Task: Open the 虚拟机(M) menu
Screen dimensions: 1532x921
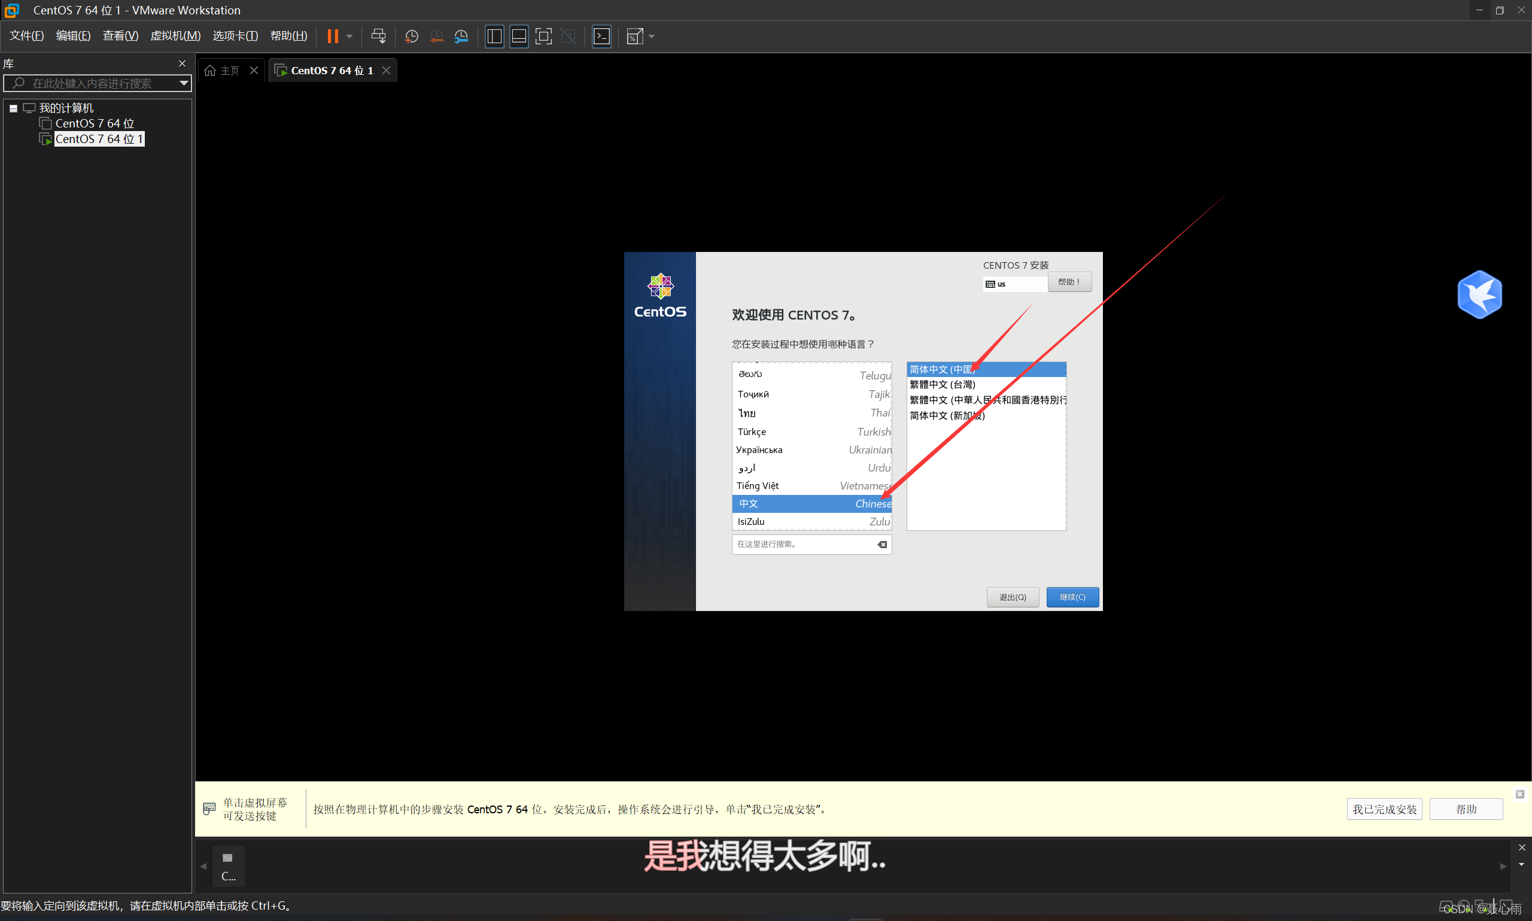Action: [175, 36]
